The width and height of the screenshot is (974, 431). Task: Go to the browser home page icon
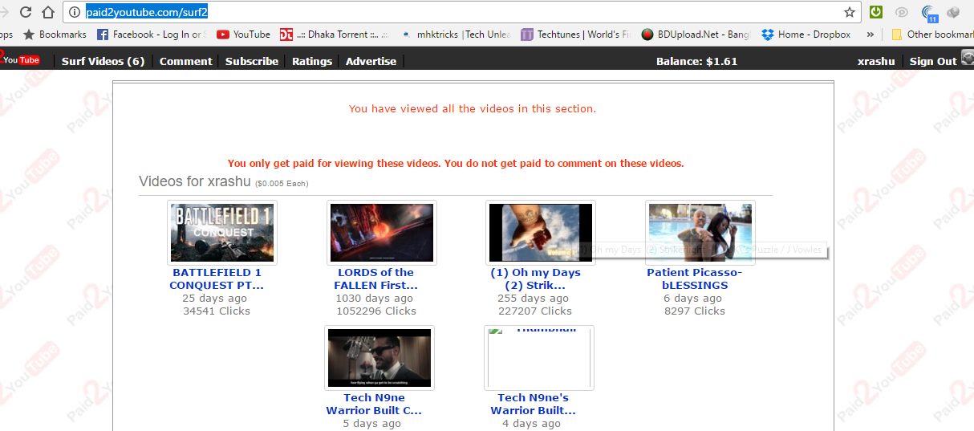click(x=48, y=12)
